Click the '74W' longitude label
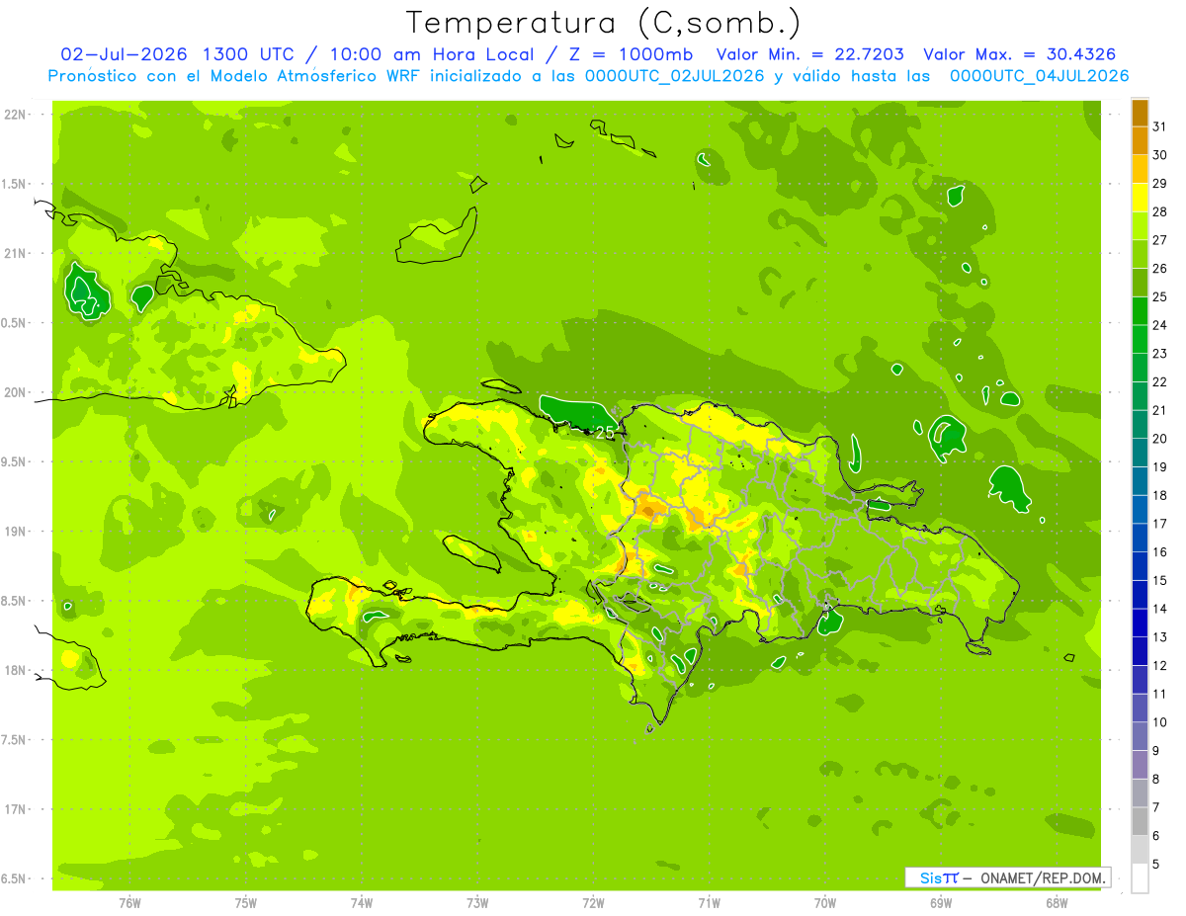Viewport: 1186px width, 916px height. point(362,903)
